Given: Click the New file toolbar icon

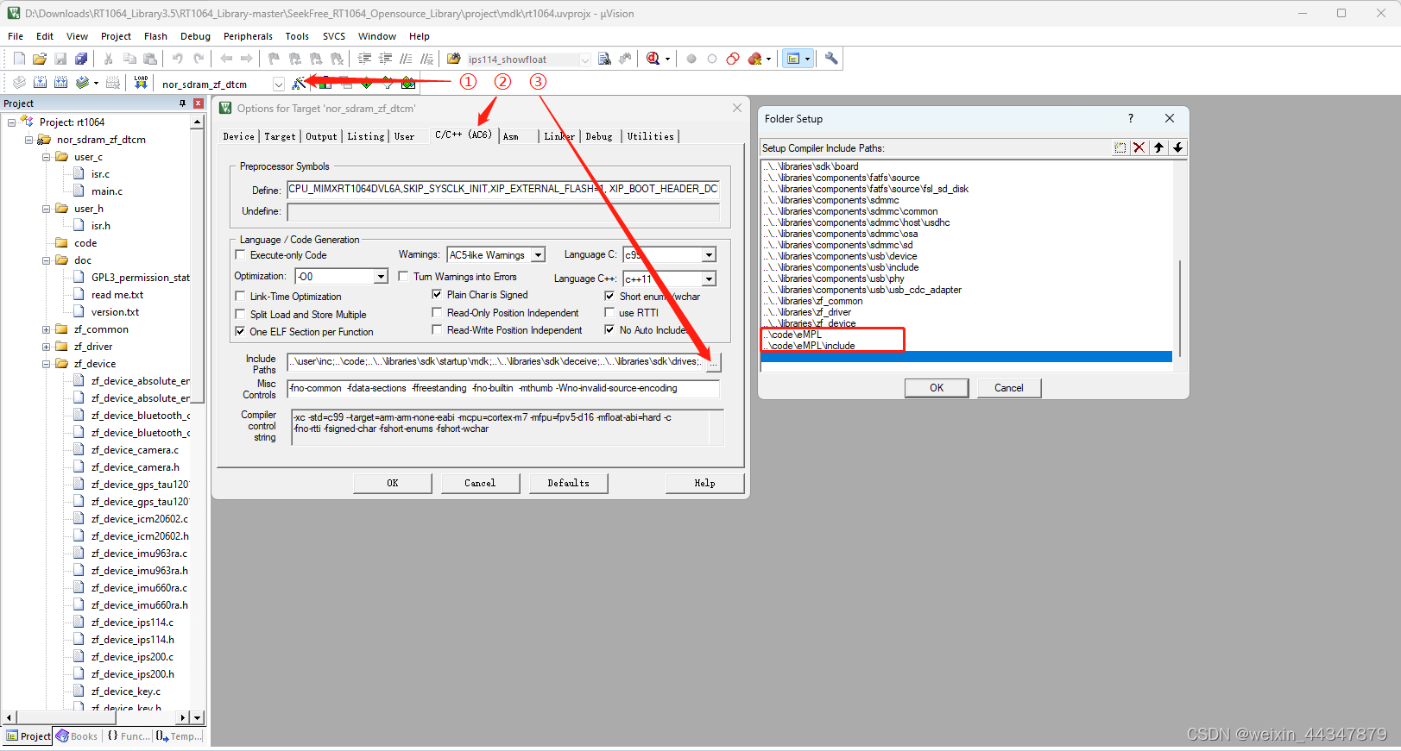Looking at the screenshot, I should tap(19, 59).
